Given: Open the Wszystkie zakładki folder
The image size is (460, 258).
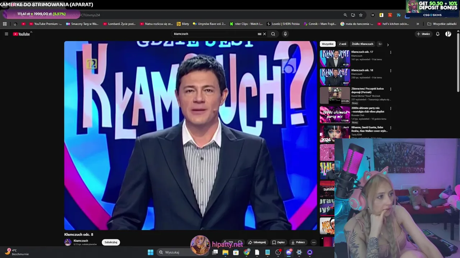Looking at the screenshot, I should (x=442, y=24).
